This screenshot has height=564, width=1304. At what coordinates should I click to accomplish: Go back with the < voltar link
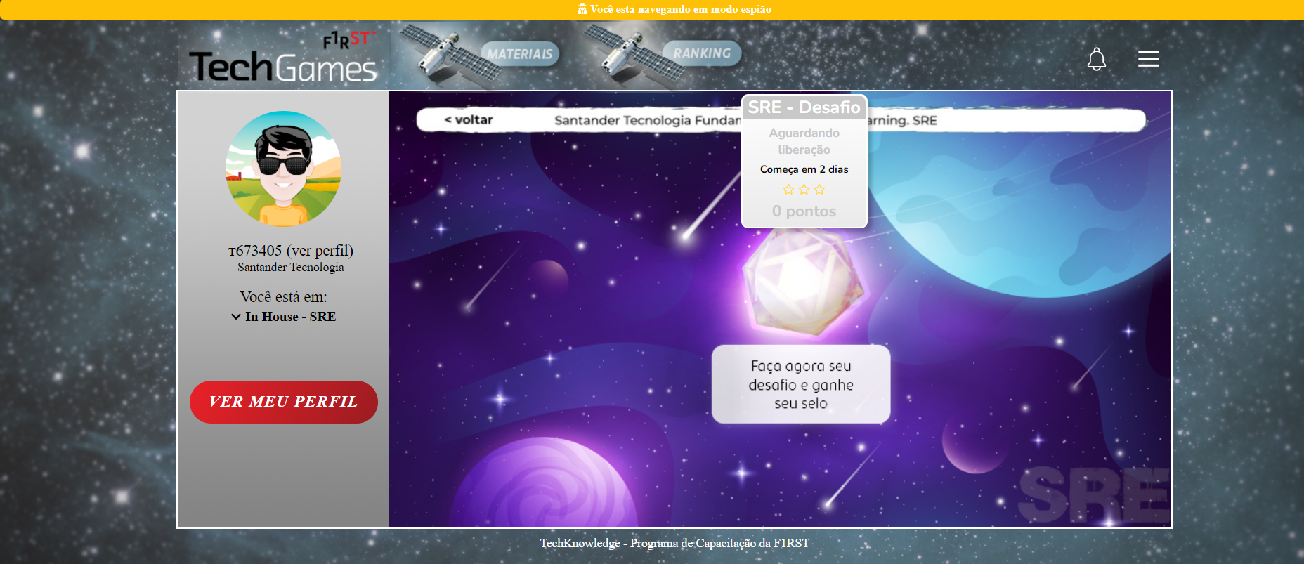point(469,120)
